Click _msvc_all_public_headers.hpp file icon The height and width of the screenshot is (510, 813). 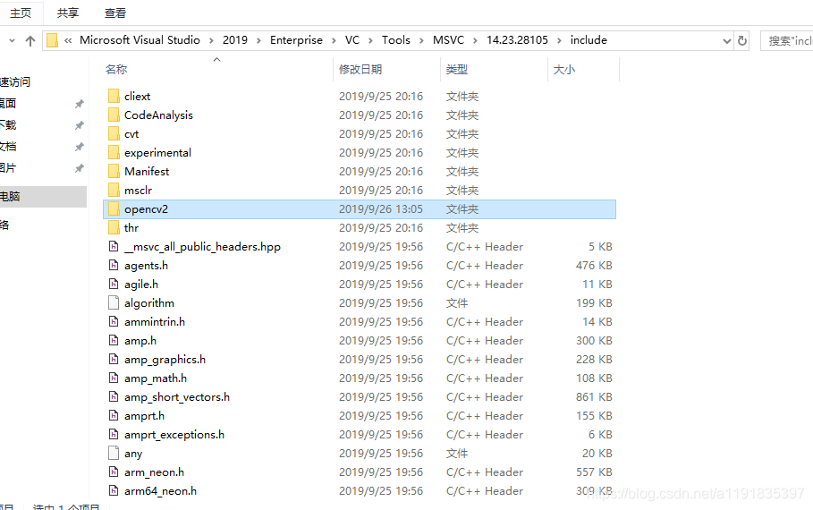114,246
